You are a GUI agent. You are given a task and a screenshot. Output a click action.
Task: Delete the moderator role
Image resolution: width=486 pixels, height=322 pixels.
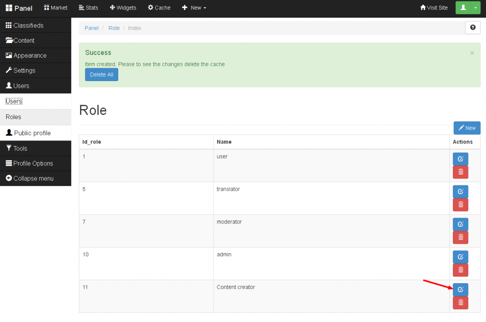[x=460, y=237]
